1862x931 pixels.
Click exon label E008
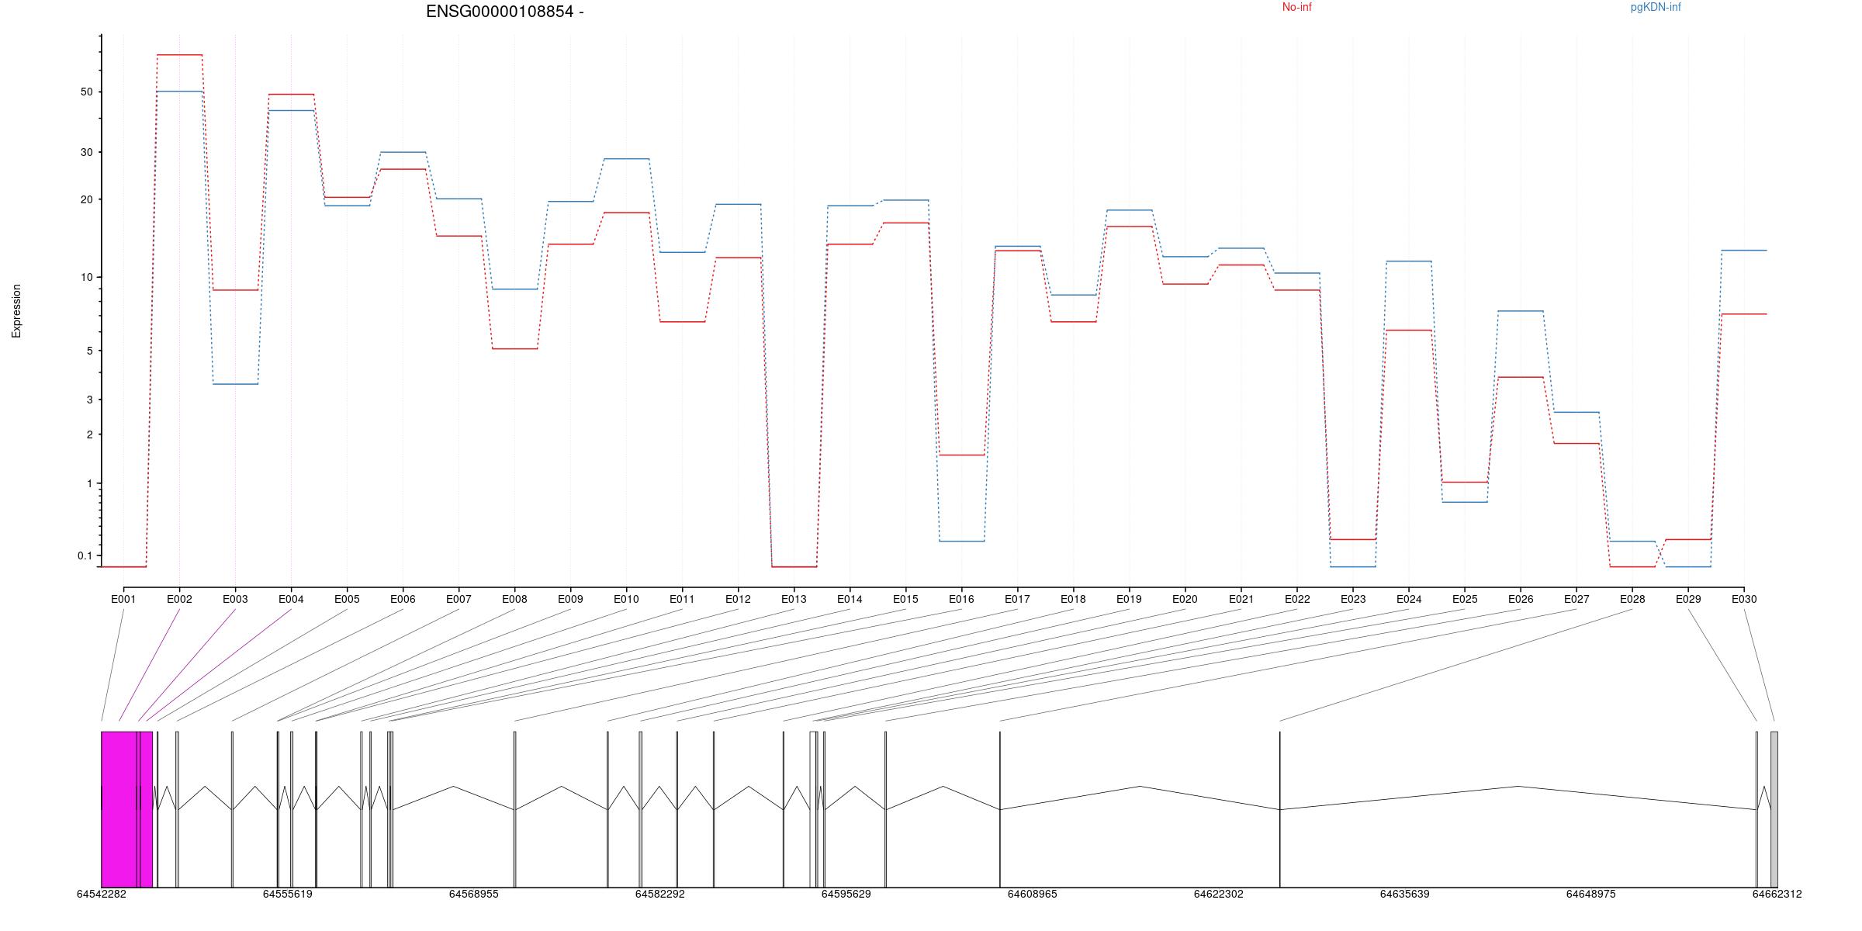coord(514,599)
